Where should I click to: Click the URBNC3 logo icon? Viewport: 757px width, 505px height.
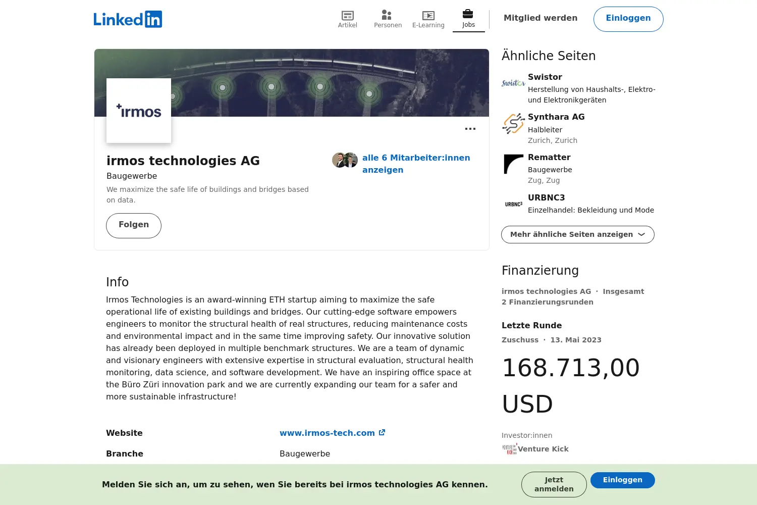click(x=513, y=204)
